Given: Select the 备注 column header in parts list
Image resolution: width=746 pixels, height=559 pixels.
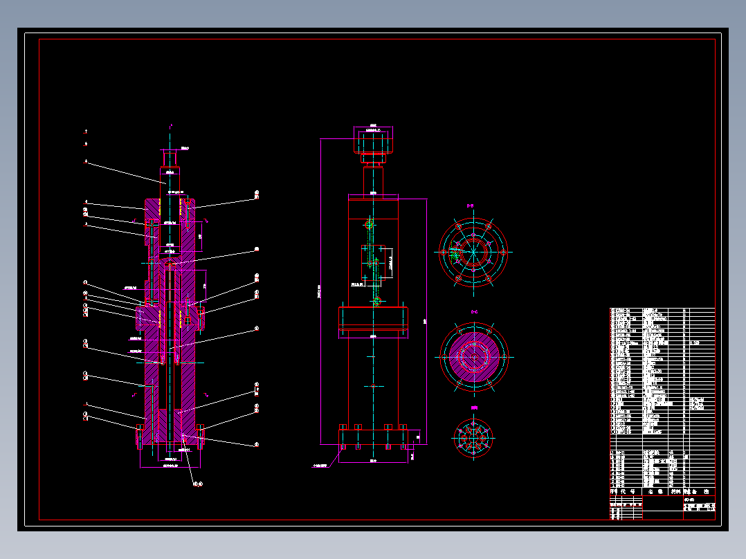Looking at the screenshot, I should (x=700, y=491).
